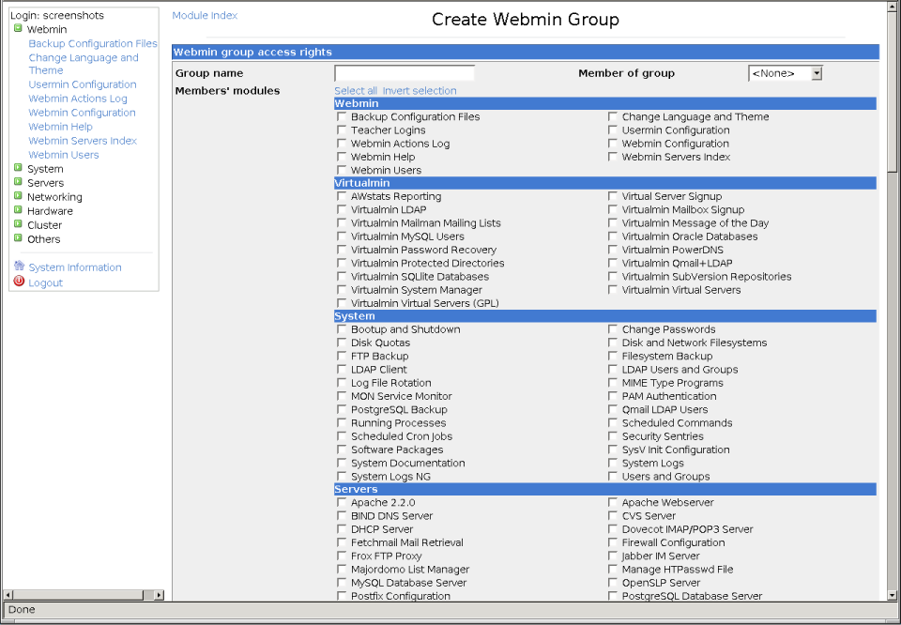Open Webmin Configuration in sidebar
The height and width of the screenshot is (625, 901).
pos(82,113)
